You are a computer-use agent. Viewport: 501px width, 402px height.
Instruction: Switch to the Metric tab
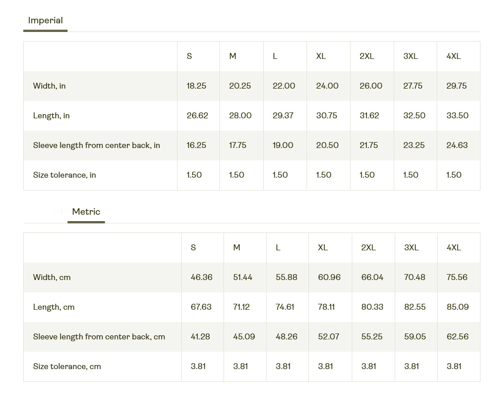coord(86,212)
